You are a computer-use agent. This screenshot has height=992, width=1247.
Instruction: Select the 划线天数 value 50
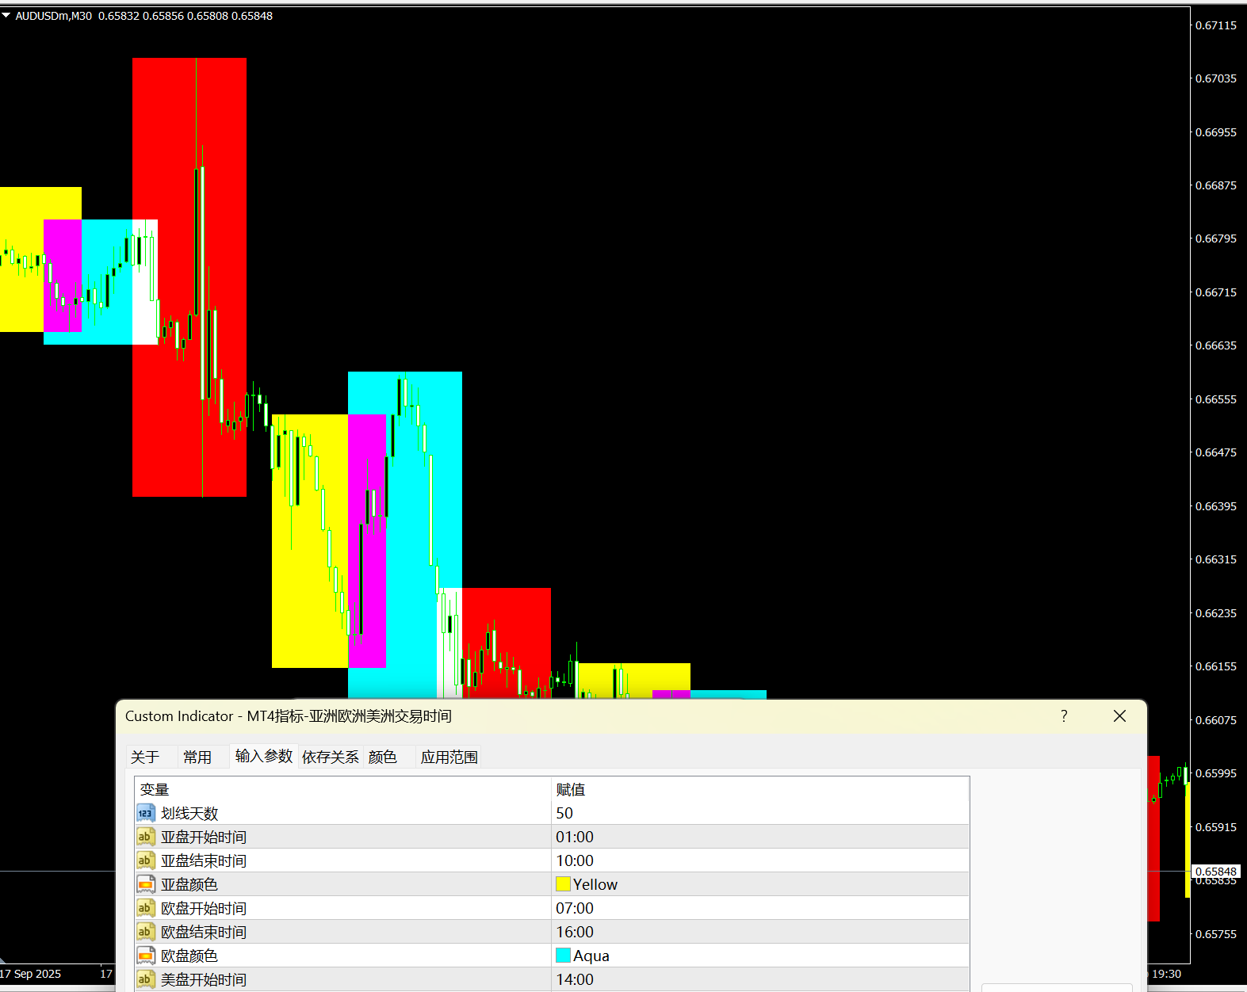pyautogui.click(x=564, y=813)
